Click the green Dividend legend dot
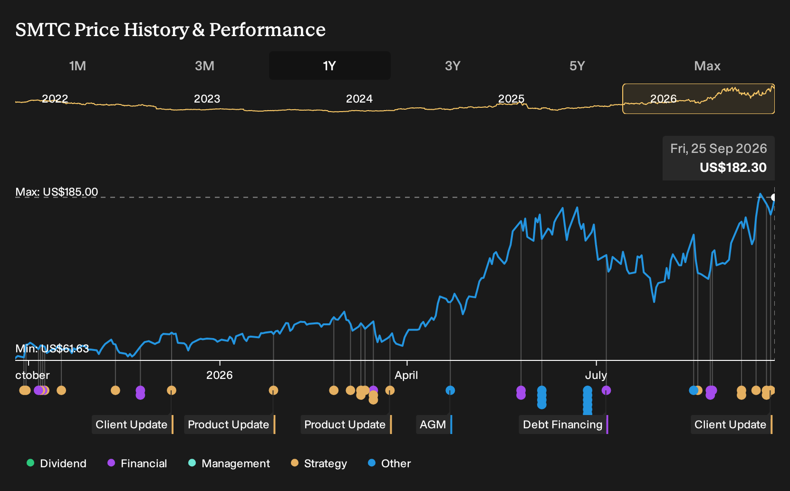 (x=30, y=463)
